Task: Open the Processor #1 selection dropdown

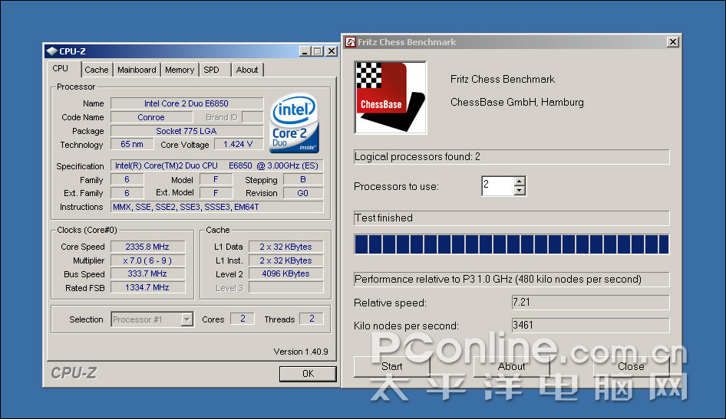Action: 186,319
